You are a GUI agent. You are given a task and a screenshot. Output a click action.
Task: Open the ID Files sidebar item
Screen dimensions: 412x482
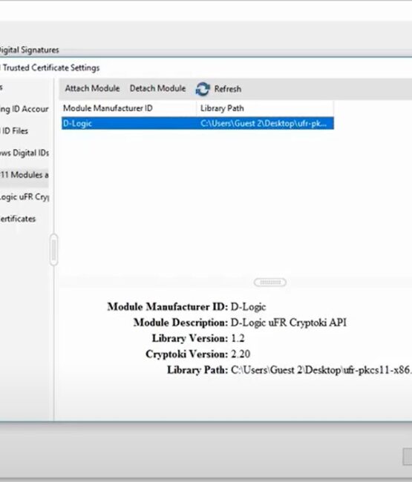coord(14,131)
